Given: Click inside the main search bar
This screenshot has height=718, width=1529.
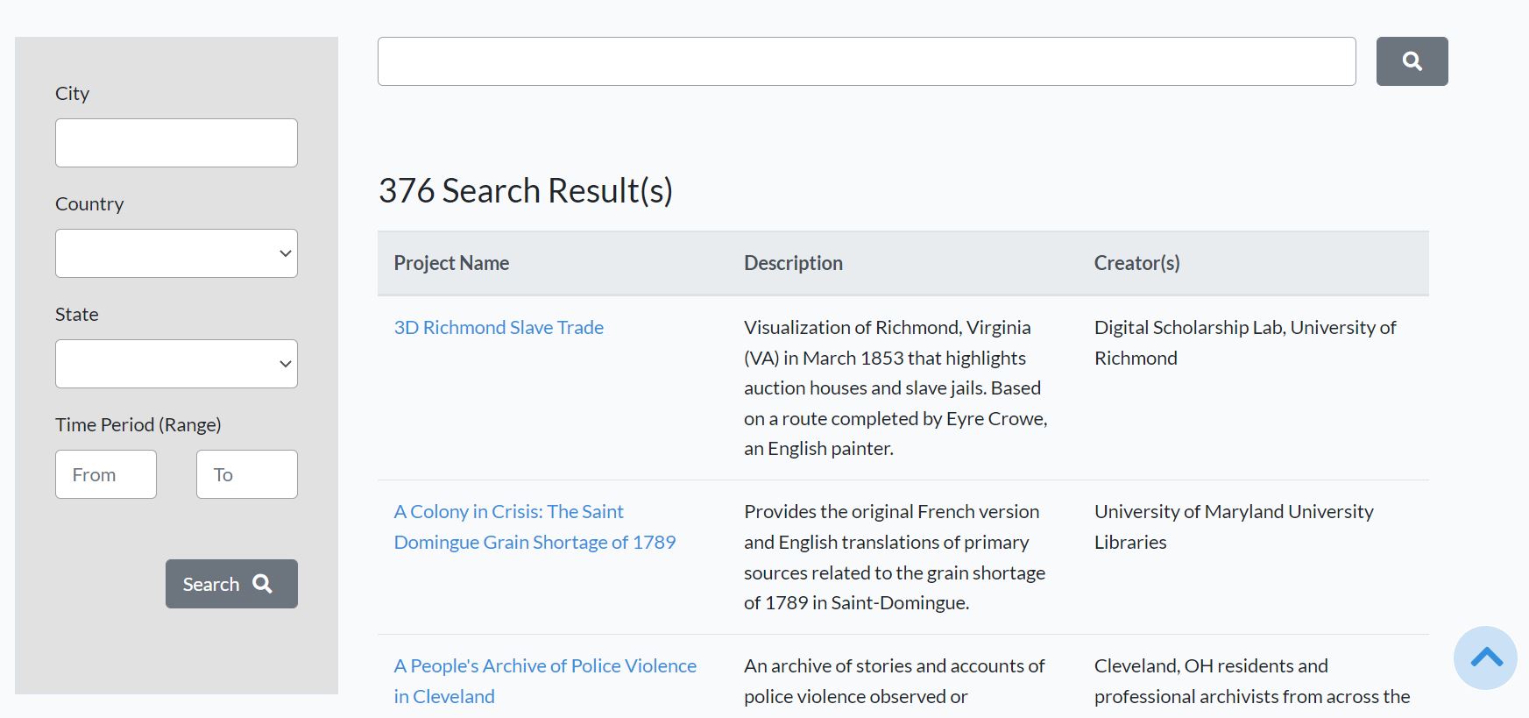Looking at the screenshot, I should [865, 60].
